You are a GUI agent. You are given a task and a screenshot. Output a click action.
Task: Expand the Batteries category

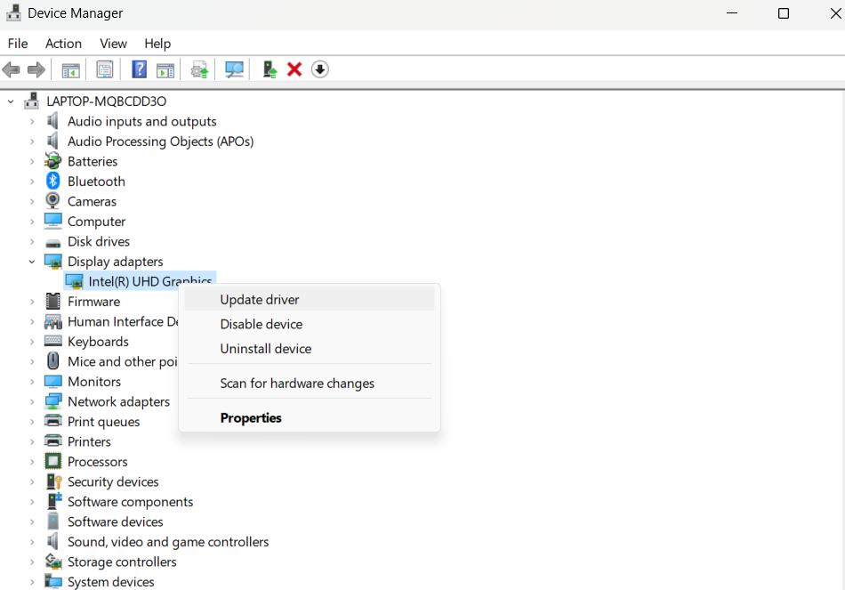tap(32, 162)
